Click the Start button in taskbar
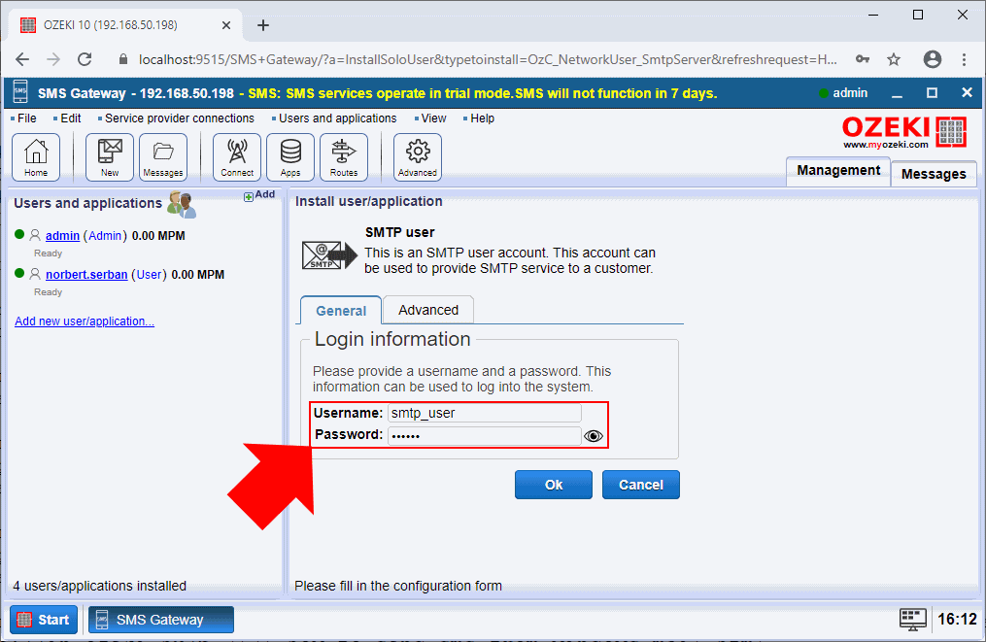The image size is (986, 642). [x=44, y=620]
